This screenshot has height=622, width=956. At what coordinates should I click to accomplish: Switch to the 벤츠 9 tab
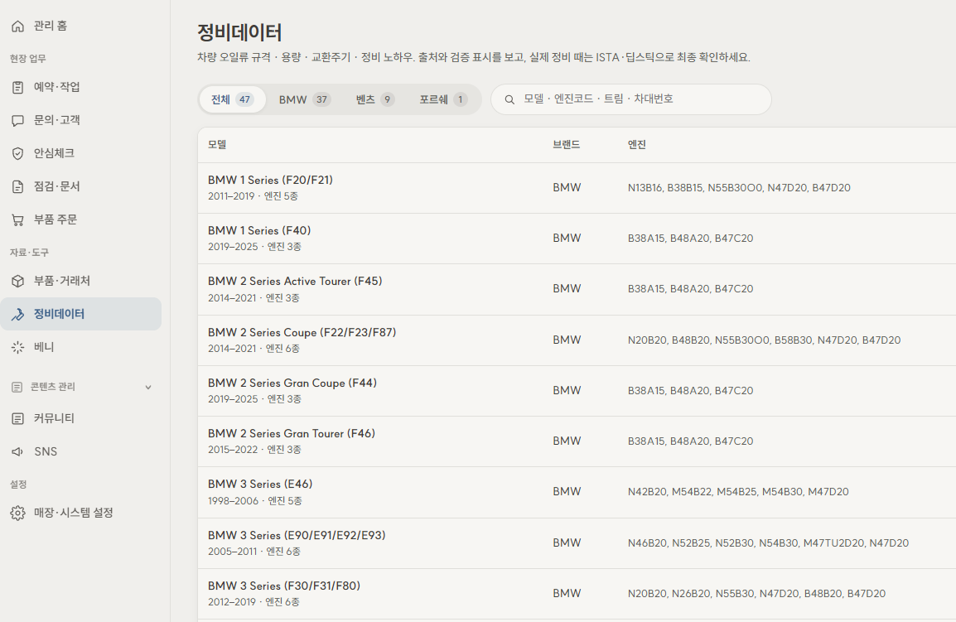click(375, 99)
